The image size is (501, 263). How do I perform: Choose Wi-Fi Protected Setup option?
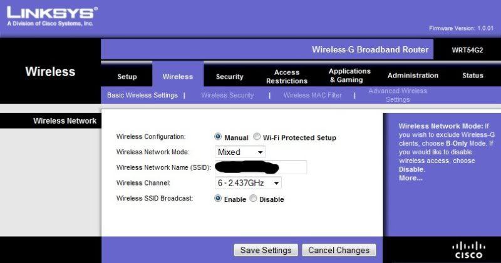[x=257, y=137]
